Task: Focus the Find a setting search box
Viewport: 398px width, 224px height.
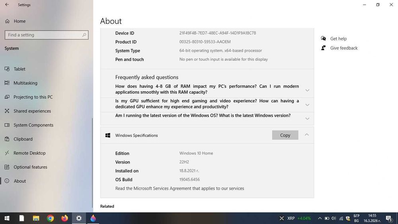Action: point(47,35)
